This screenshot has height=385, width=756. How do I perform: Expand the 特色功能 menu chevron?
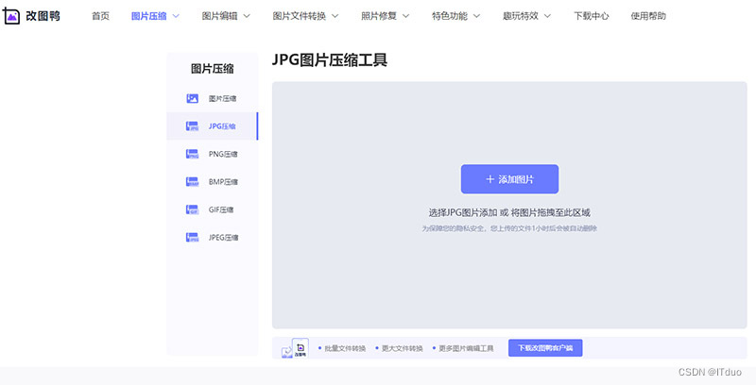click(477, 16)
